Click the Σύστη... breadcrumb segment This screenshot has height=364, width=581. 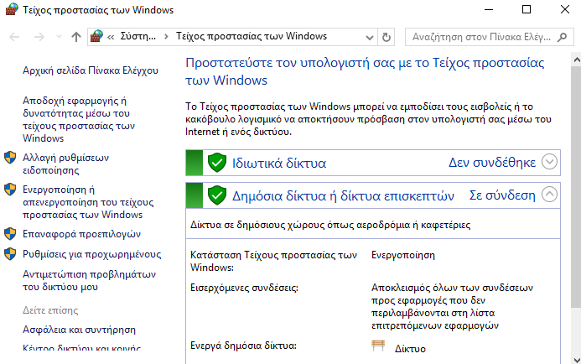[138, 36]
